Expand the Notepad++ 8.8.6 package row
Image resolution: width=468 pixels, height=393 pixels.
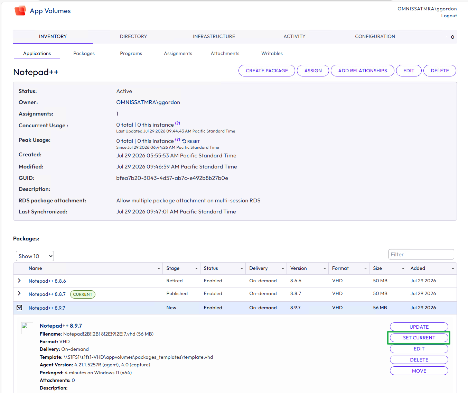(x=19, y=281)
